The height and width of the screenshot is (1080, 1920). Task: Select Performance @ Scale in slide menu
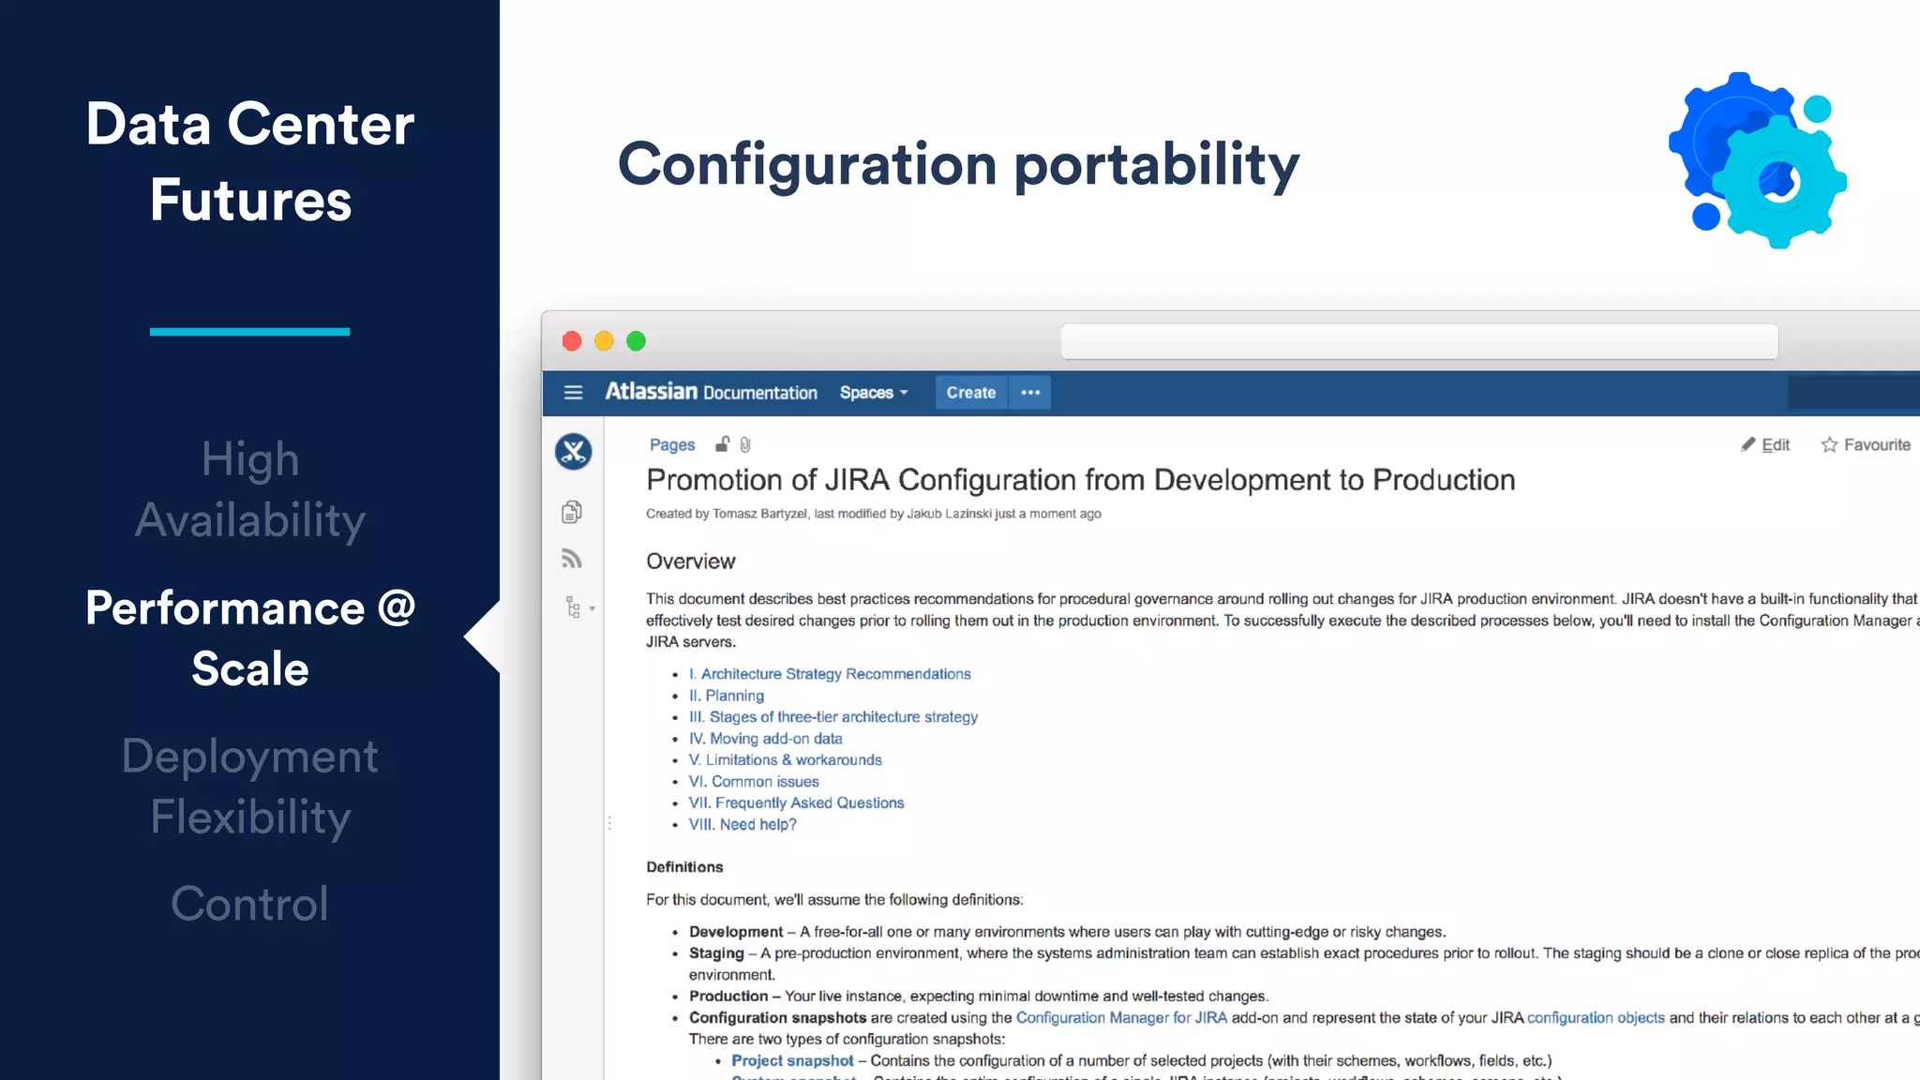250,637
